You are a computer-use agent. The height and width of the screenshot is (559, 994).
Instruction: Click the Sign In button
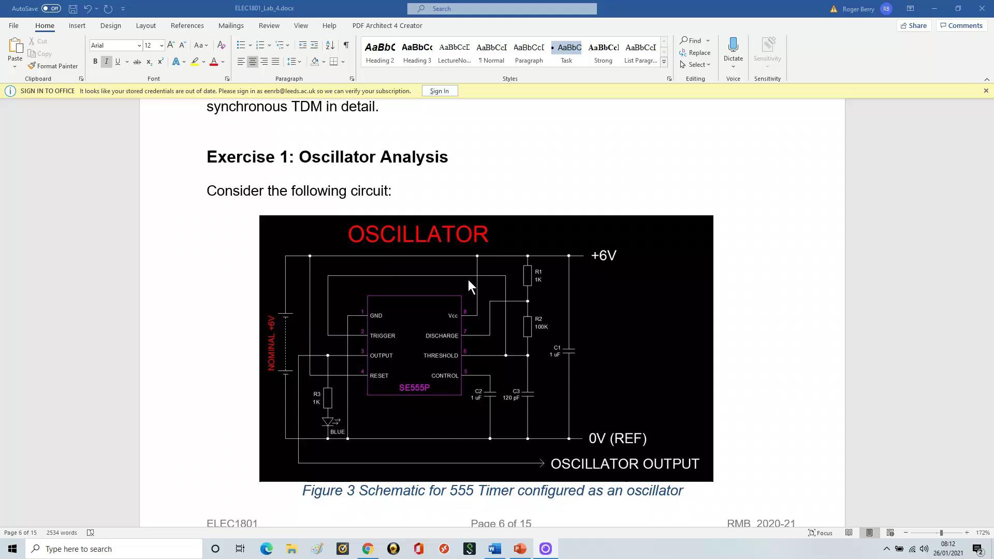click(440, 91)
